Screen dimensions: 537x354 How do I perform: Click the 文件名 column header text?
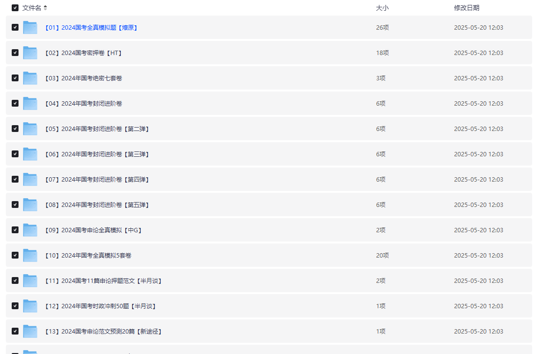[32, 8]
